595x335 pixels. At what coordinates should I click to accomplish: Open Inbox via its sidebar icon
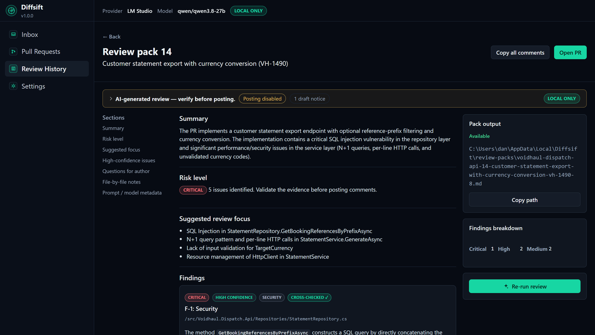tap(14, 34)
